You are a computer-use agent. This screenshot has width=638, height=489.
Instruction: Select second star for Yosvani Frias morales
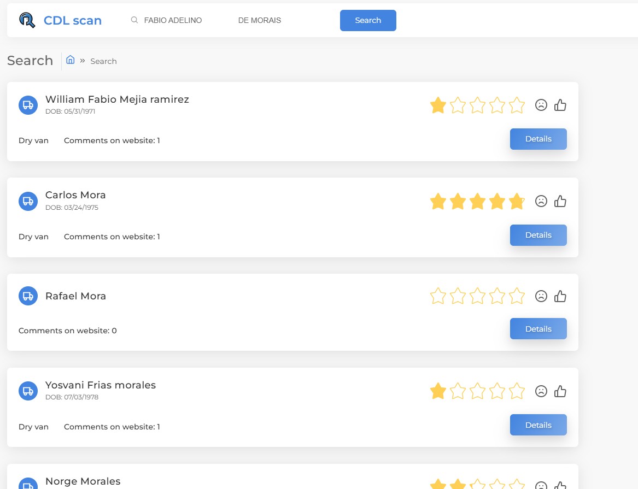(458, 391)
